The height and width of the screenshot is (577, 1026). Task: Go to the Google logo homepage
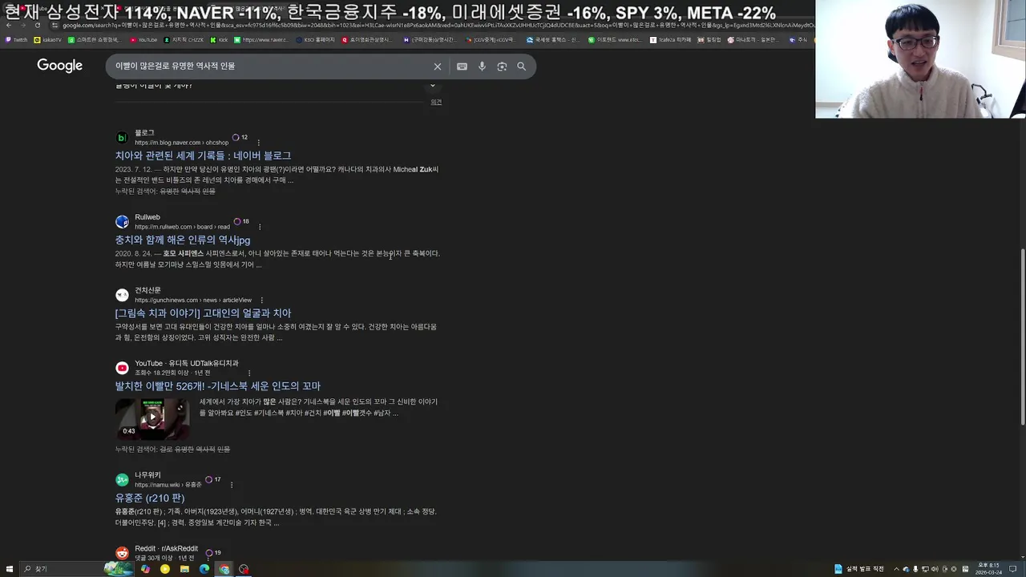(x=59, y=66)
